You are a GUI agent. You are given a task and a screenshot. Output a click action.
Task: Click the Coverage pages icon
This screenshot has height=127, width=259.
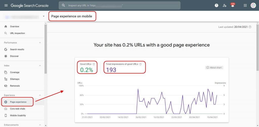click(x=6, y=72)
